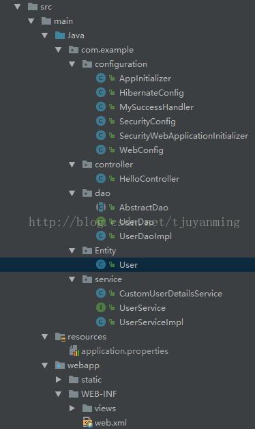Collapse the Entity package arrow

(x=72, y=250)
